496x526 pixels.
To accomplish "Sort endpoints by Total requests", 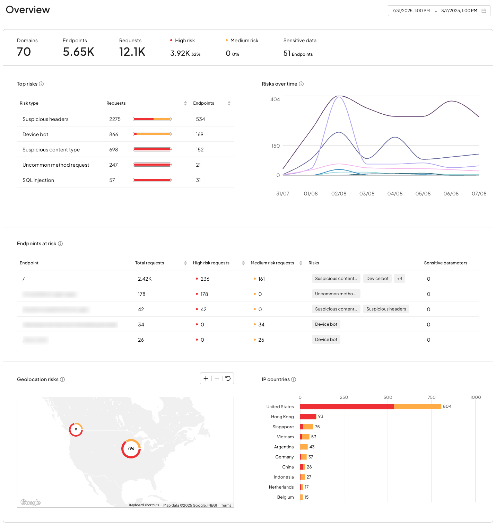I will tap(185, 263).
